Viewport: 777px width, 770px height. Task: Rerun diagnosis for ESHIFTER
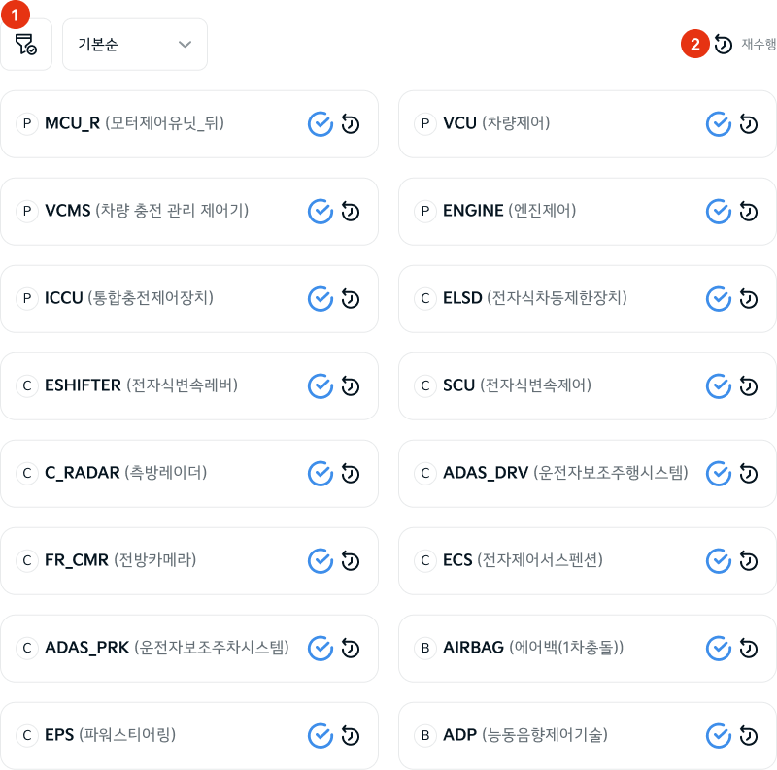point(351,386)
